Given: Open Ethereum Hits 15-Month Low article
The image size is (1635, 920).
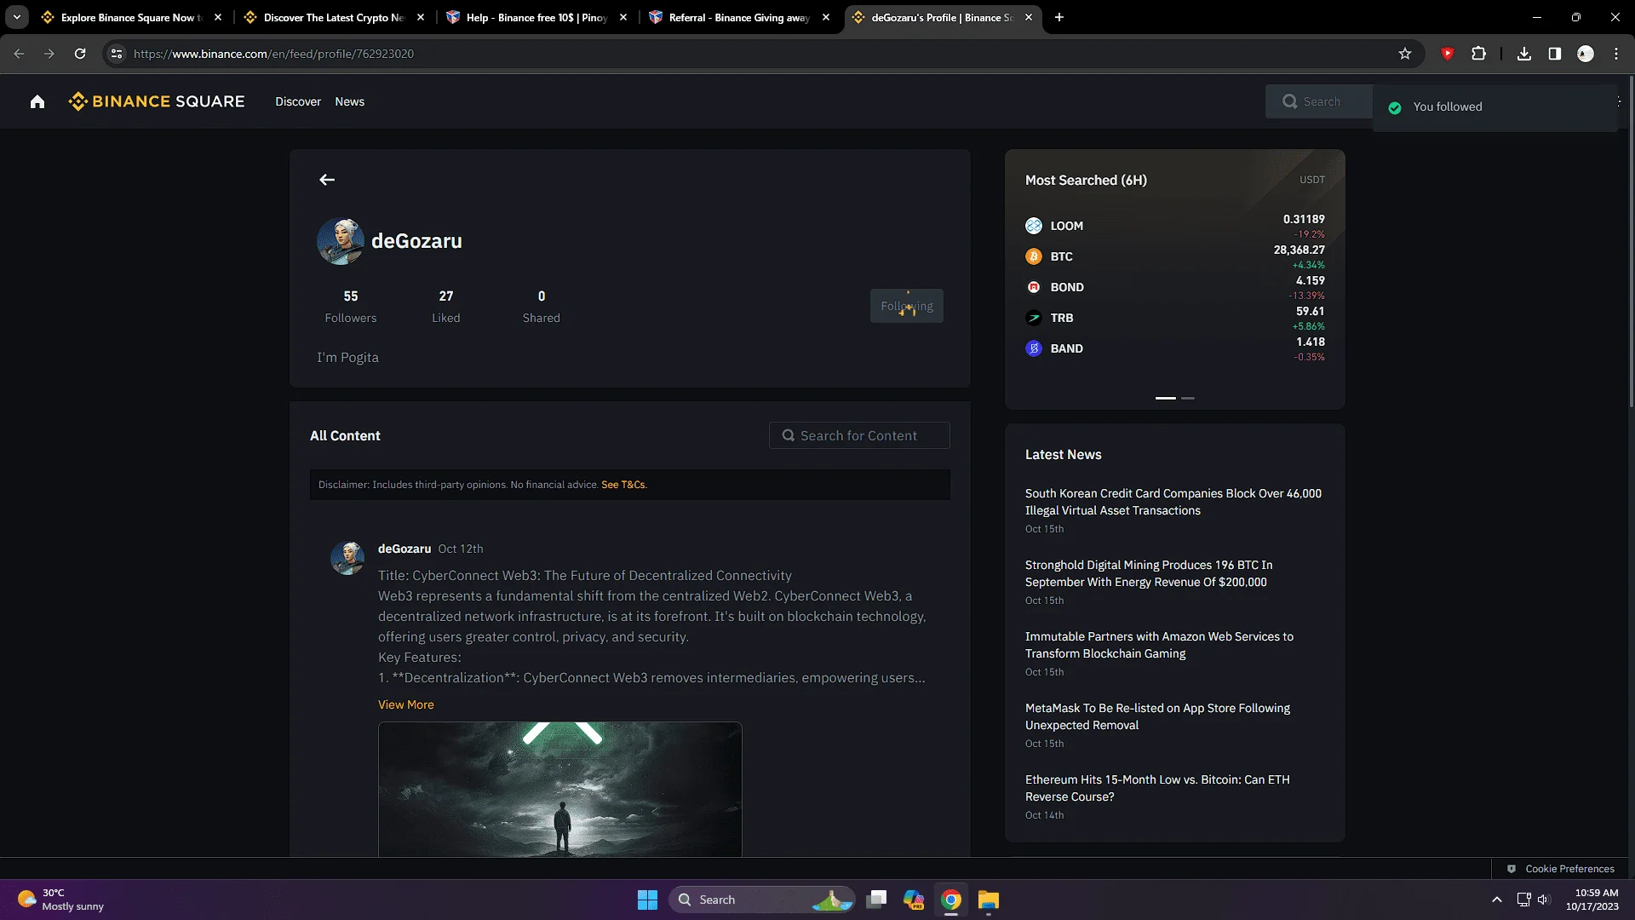Looking at the screenshot, I should 1157,788.
